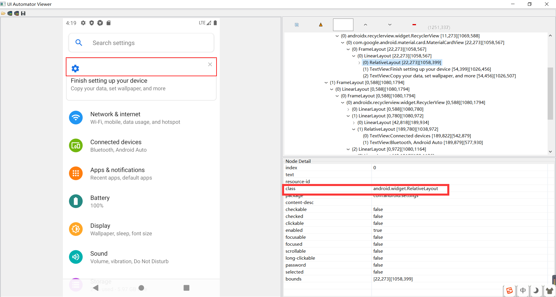Click the search magnifier in the phone screenshot
556x297 pixels.
(79, 43)
